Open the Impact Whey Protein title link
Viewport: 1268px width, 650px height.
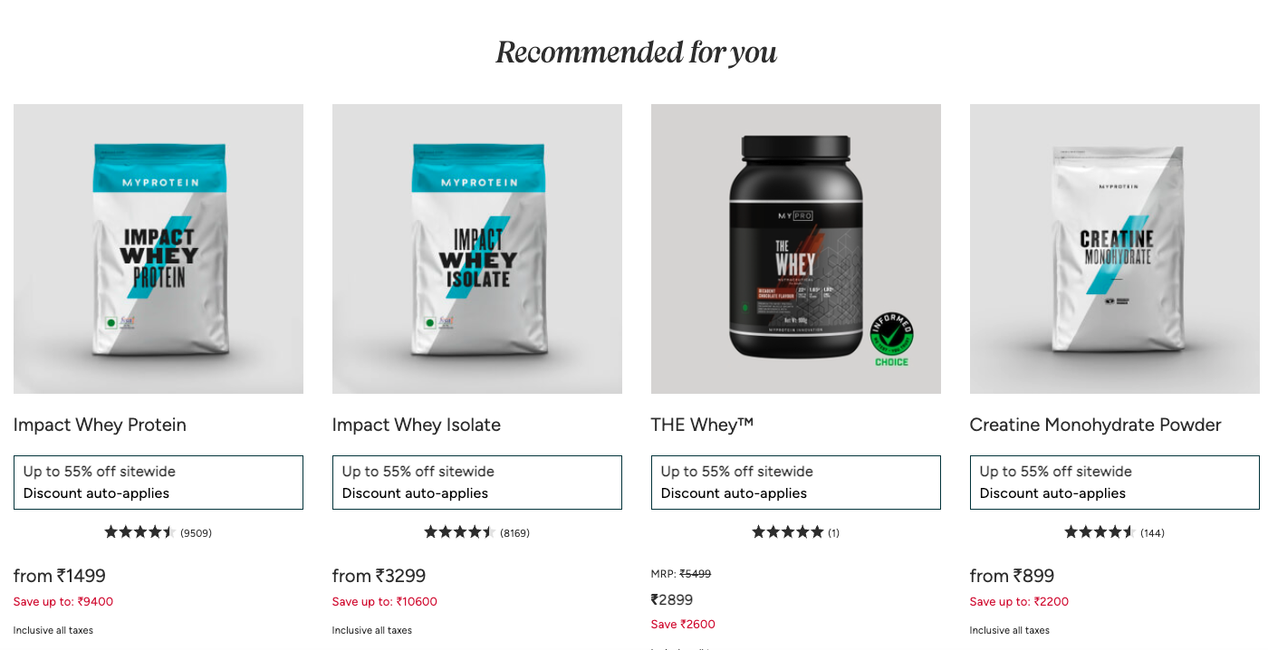100,425
